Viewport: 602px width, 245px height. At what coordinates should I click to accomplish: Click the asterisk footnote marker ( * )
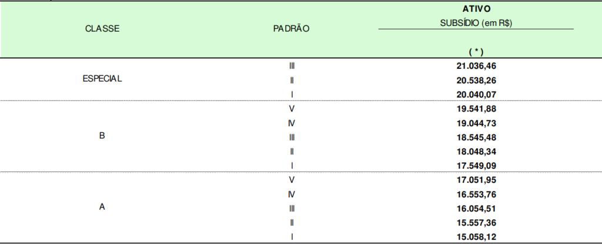click(476, 51)
